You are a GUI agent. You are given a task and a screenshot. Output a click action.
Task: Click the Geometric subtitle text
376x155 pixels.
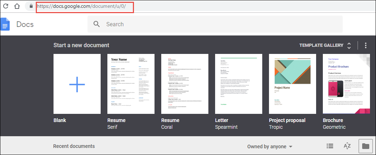point(334,127)
